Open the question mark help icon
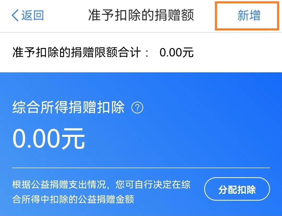 click(137, 108)
